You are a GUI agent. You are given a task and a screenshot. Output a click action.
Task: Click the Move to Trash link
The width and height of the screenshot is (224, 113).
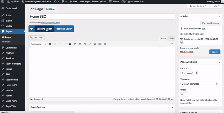click(187, 52)
